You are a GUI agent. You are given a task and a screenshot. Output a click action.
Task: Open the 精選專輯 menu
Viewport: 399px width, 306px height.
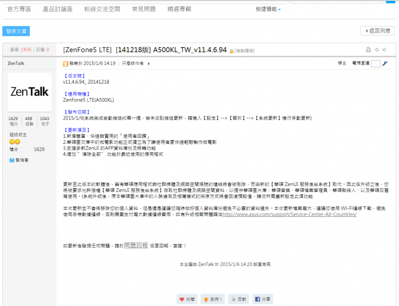coord(179,9)
